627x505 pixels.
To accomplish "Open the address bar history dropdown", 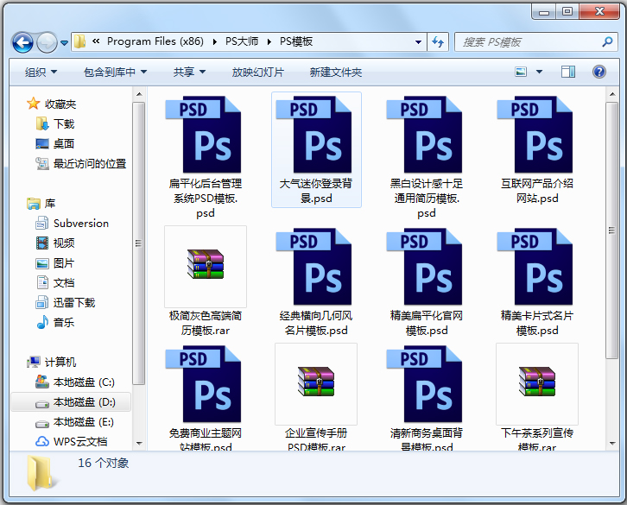I will 418,42.
